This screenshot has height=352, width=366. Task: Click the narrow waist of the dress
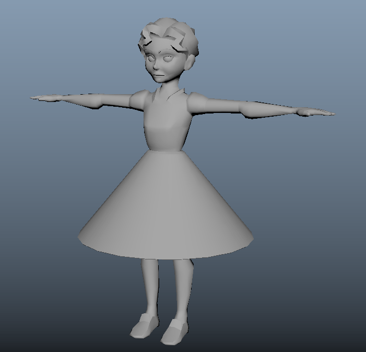click(165, 149)
